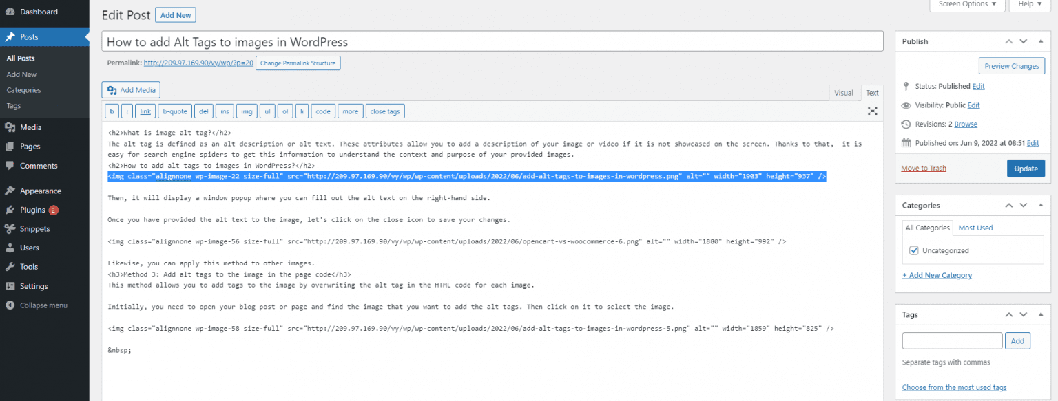Enter distraction-free fullscreen writing mode
1058x401 pixels.
872,111
